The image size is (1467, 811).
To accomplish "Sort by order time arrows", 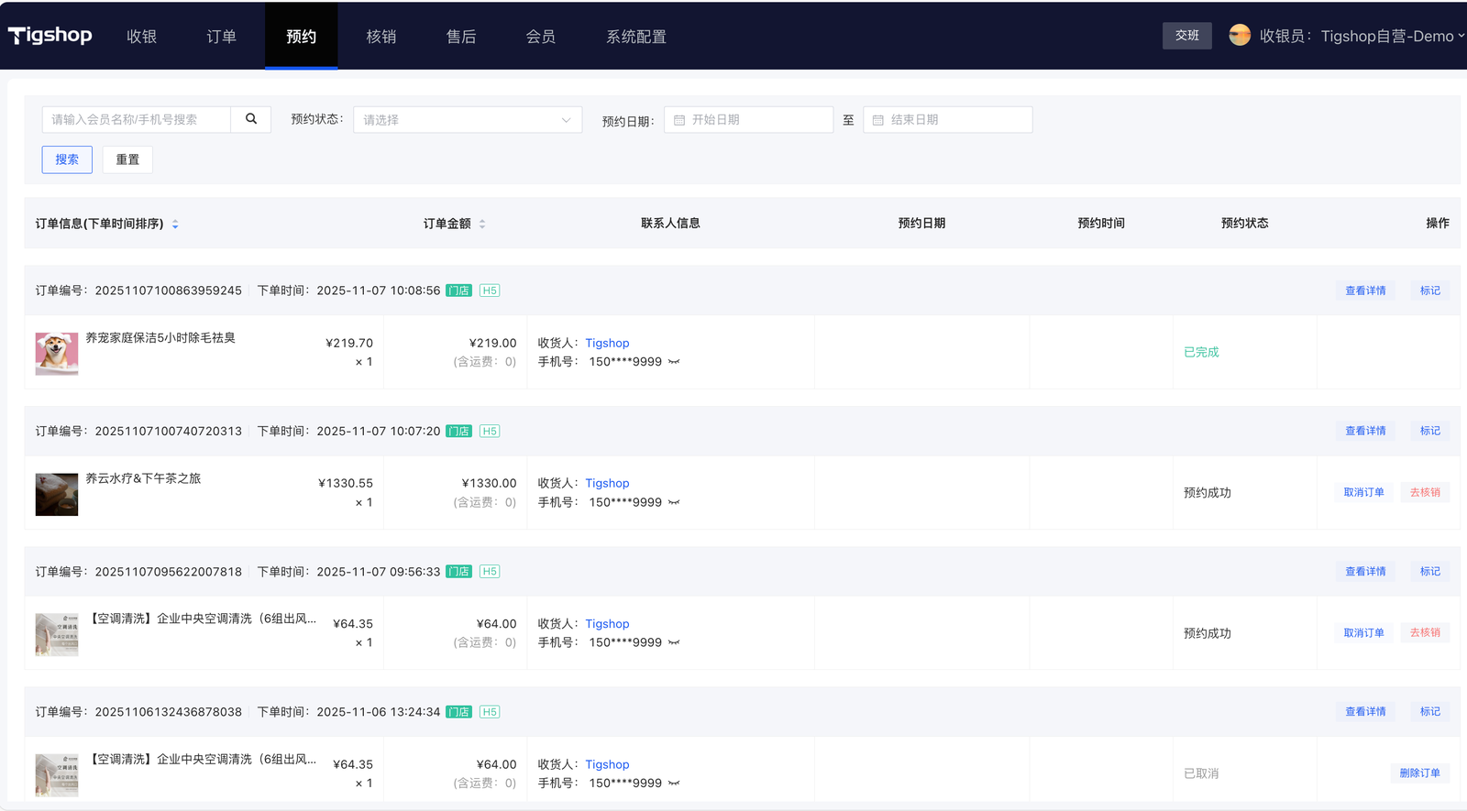I will point(175,225).
